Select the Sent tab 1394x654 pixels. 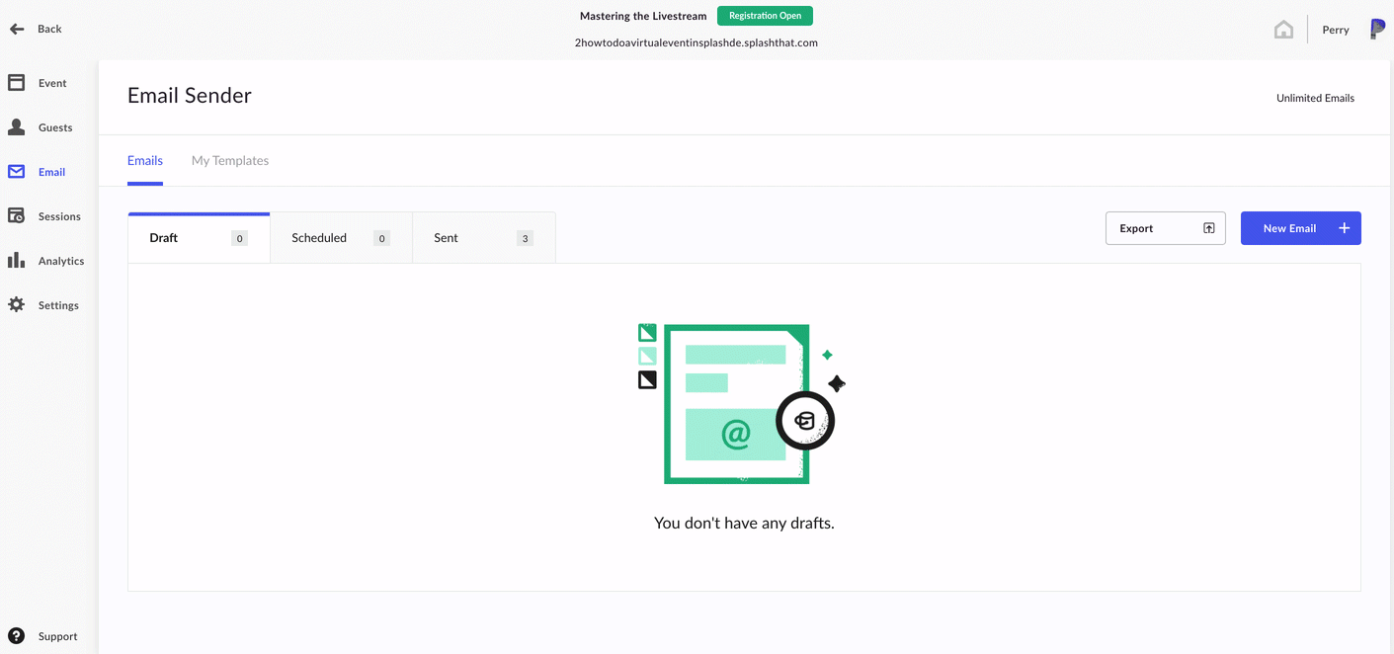tap(484, 238)
